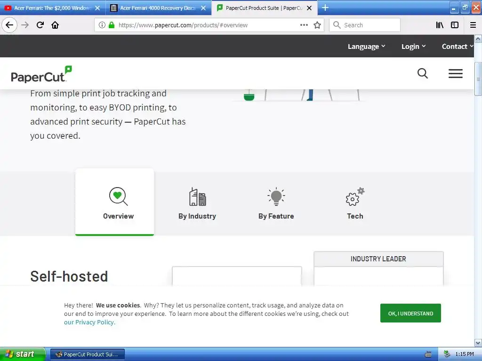The image size is (482, 361).
Task: Click the system tray keyboard icon
Action: click(428, 354)
